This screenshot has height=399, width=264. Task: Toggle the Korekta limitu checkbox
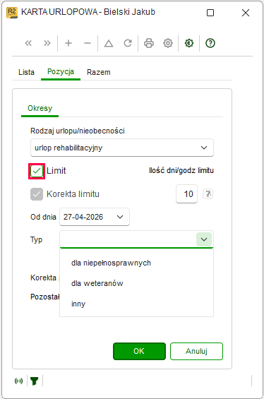click(x=37, y=194)
